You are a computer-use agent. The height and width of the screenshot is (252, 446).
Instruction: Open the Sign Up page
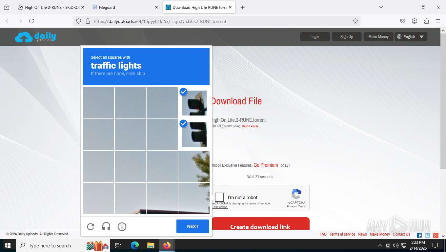(x=347, y=37)
